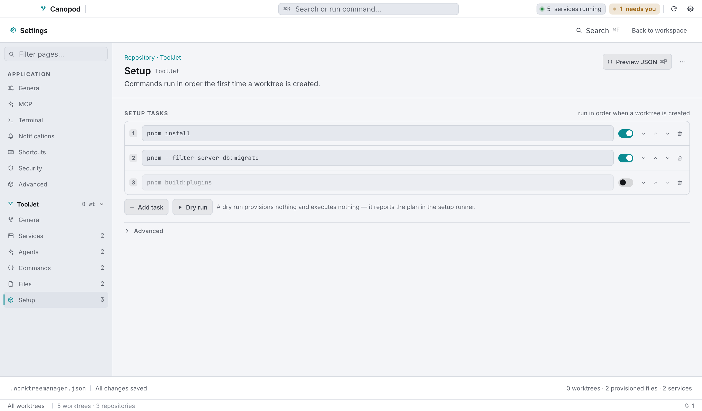Move pnpm install task down
Viewport: 702px width, 411px height.
click(667, 134)
